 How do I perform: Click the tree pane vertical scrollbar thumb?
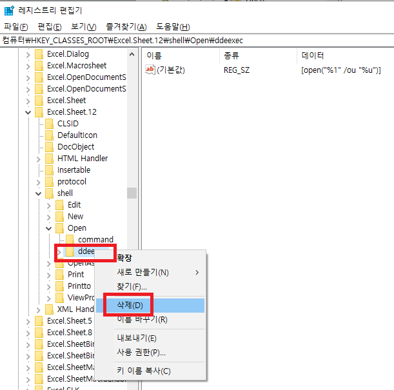pyautogui.click(x=132, y=193)
